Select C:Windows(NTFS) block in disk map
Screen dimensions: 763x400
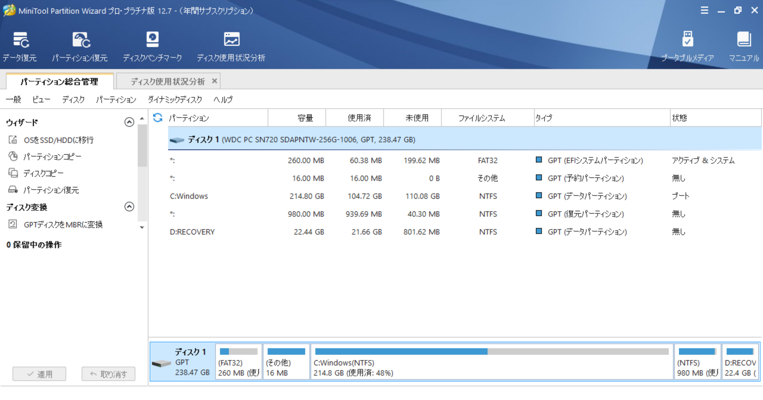492,362
